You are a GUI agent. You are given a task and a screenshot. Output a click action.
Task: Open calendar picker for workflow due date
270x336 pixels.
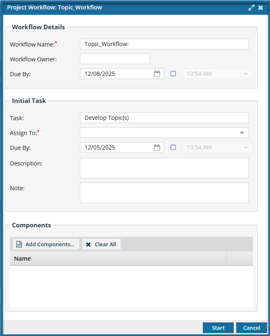tap(157, 74)
